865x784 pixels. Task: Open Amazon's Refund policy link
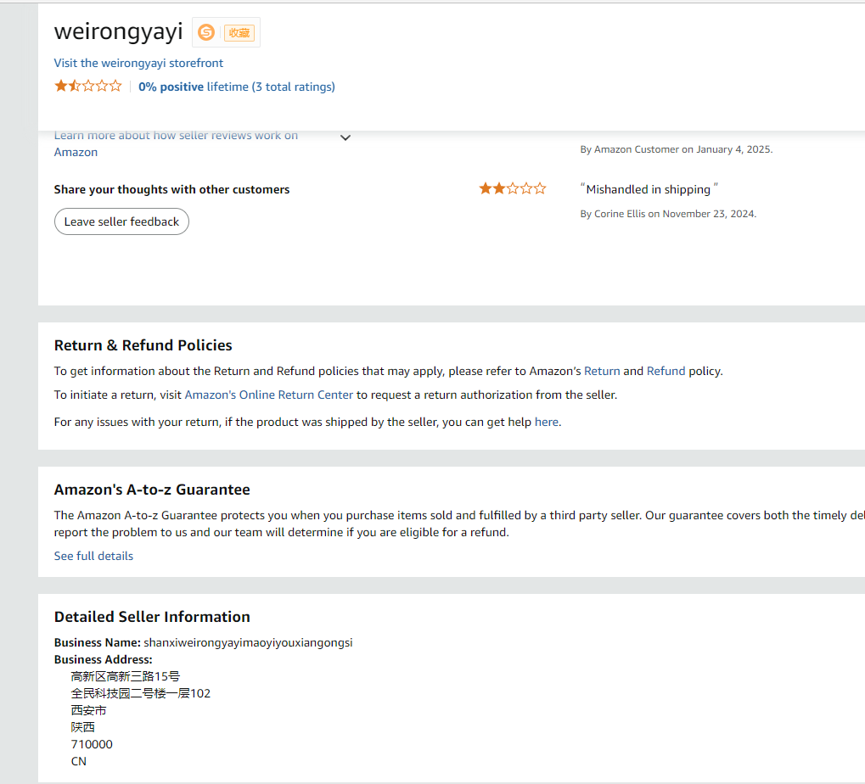point(666,371)
